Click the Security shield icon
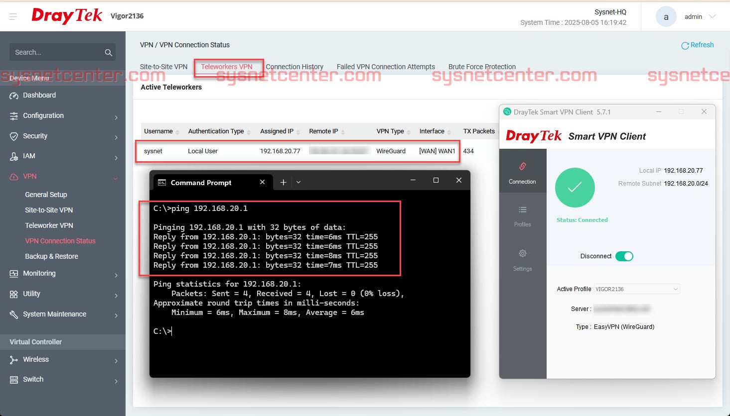The height and width of the screenshot is (416, 730). click(x=14, y=136)
